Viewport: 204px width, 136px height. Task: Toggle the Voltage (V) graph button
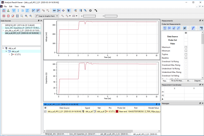point(14,11)
